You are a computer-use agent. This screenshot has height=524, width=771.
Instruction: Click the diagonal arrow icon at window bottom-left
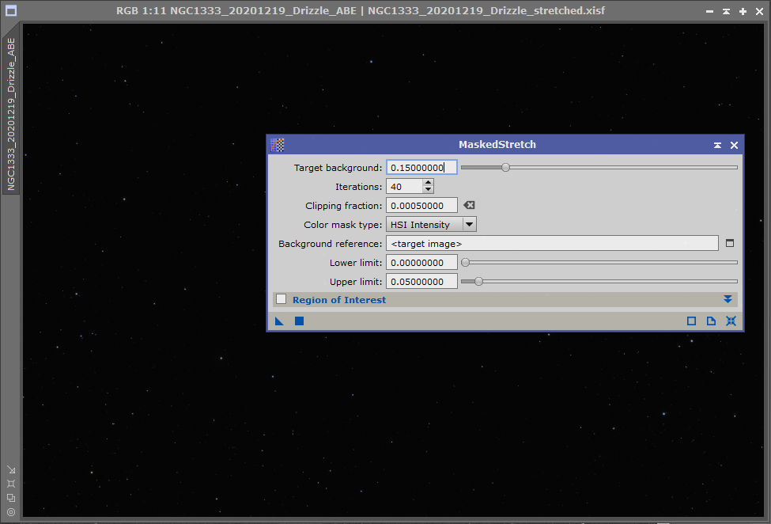(x=11, y=470)
